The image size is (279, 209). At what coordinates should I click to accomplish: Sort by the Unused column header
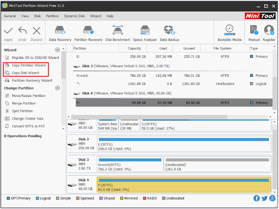(x=186, y=48)
